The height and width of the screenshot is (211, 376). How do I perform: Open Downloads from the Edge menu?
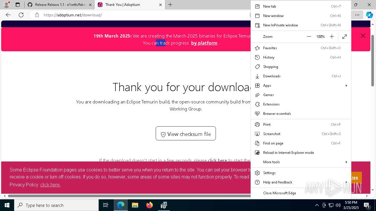[x=301, y=76]
